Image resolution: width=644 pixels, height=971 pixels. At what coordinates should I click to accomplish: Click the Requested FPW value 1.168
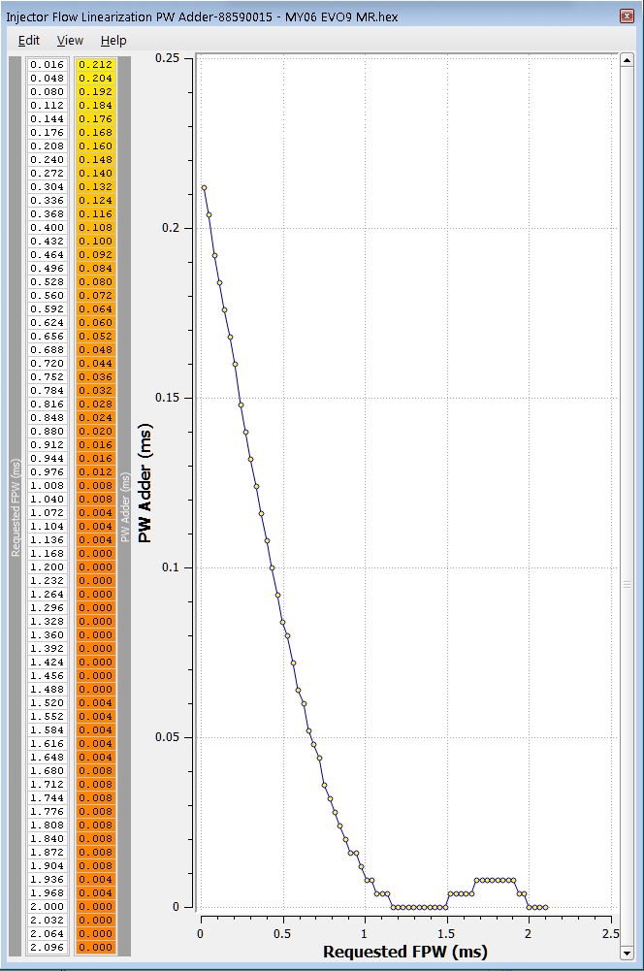(48, 554)
